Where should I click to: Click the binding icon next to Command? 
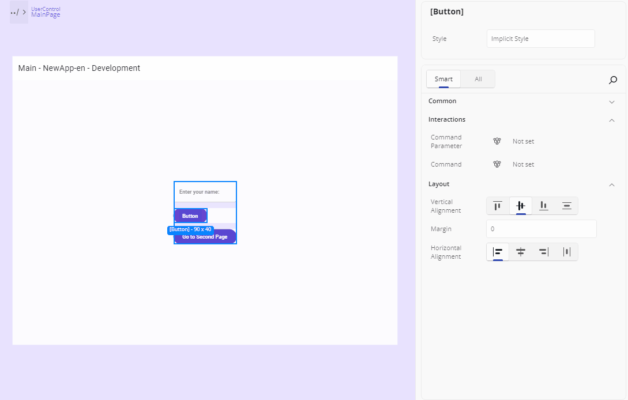click(x=497, y=164)
